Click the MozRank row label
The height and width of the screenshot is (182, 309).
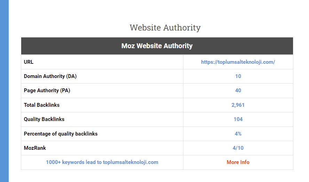tap(35, 148)
